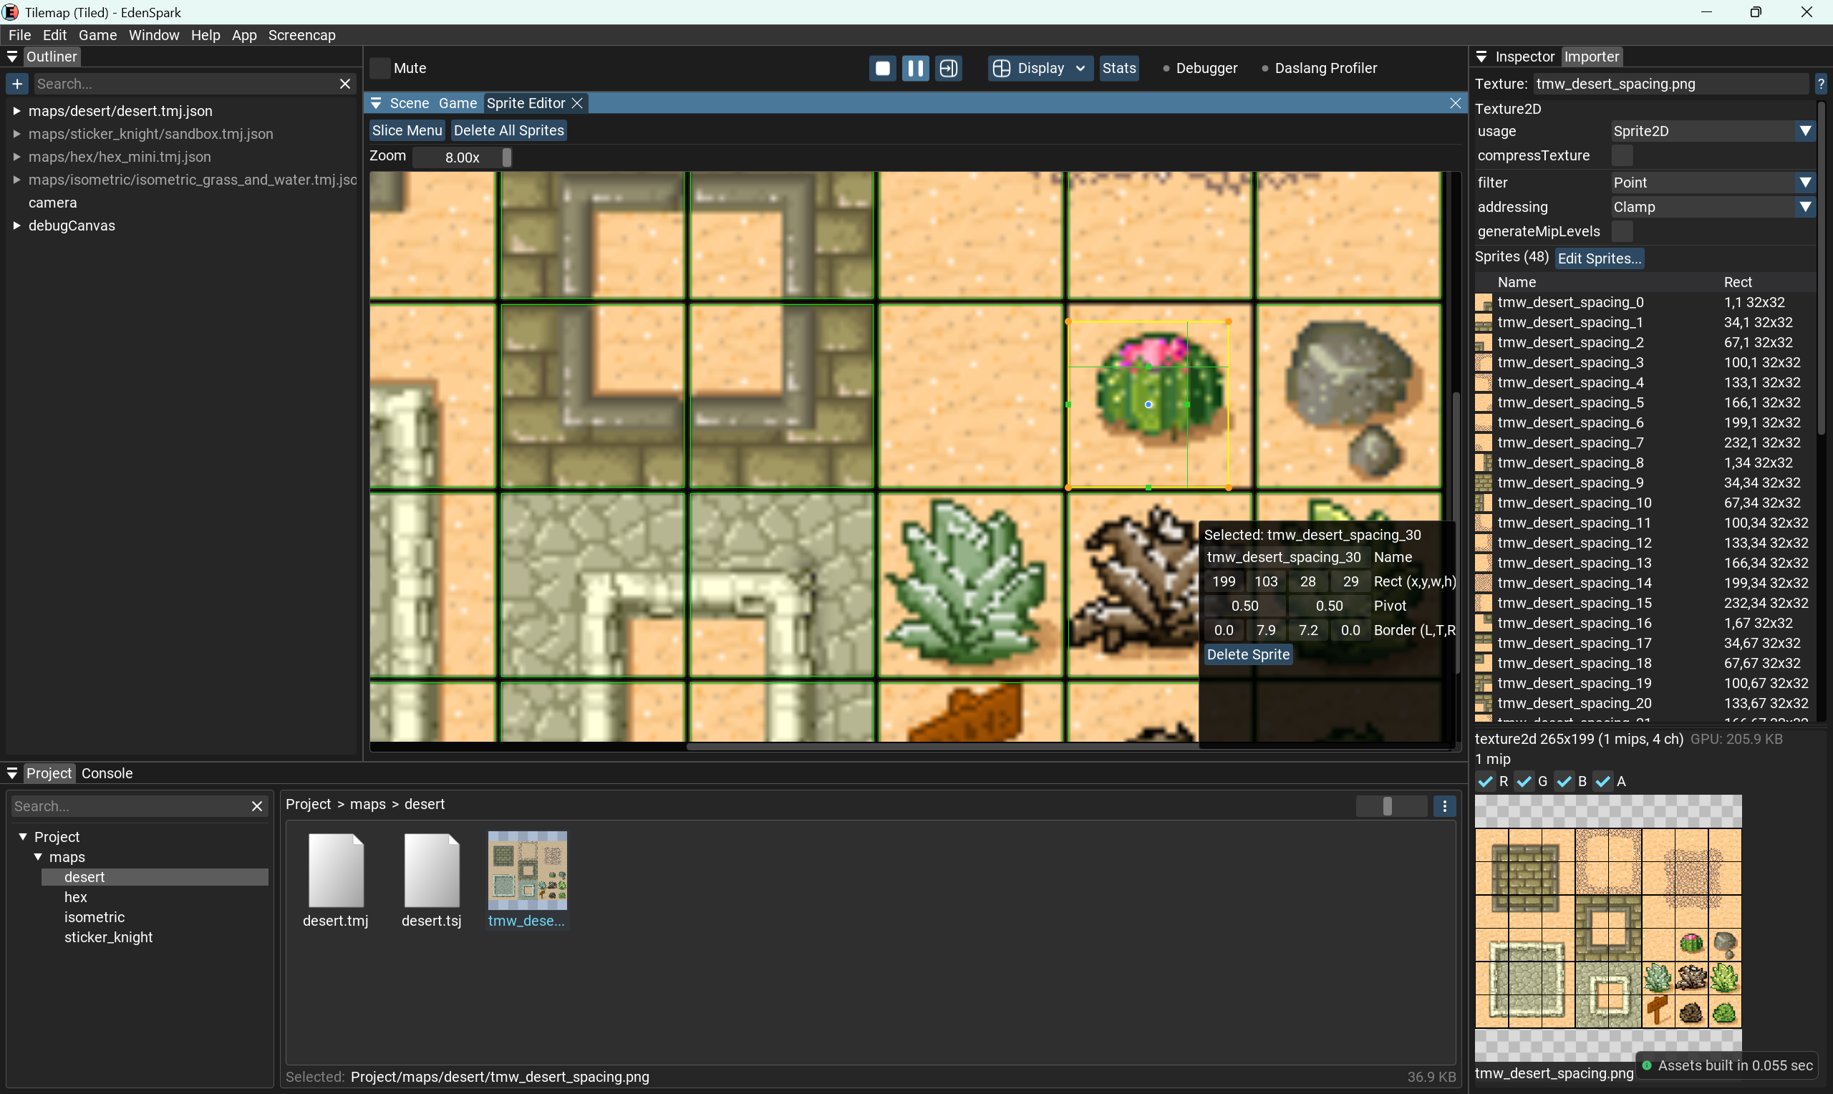Image resolution: width=1833 pixels, height=1094 pixels.
Task: Open the usage Sprite2D dropdown
Action: point(1712,131)
